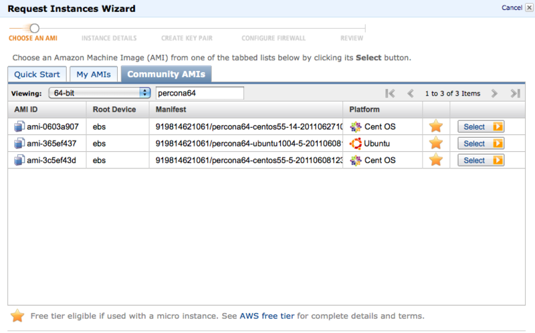Screen dimensions: 535x333
Task: Sort by the Root Device column header
Action: click(118, 110)
